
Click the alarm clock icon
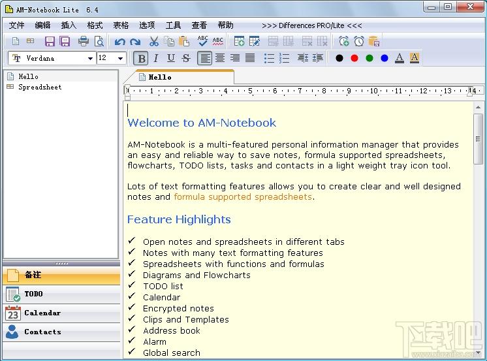pyautogui.click(x=359, y=41)
